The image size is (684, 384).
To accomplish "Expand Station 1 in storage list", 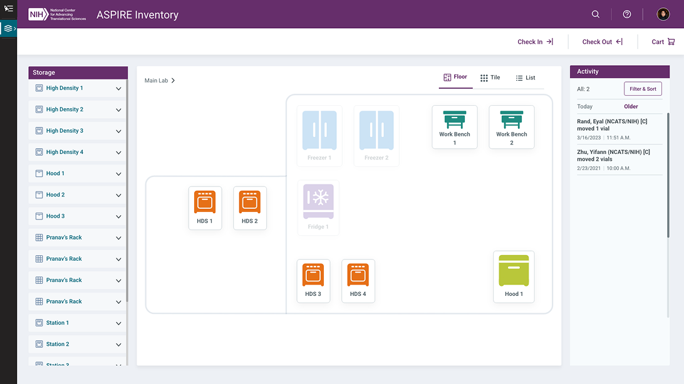I will tap(118, 323).
